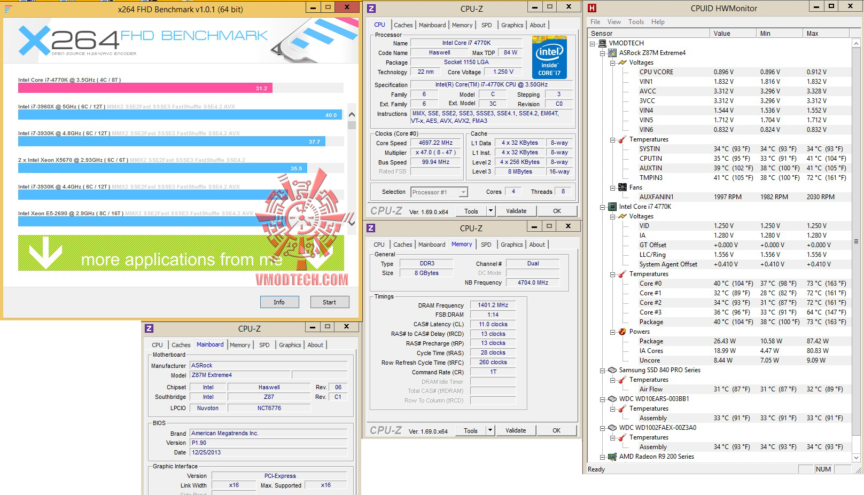This screenshot has height=495, width=864.
Task: Click Validate in the CPU-Z Memory window
Action: click(516, 430)
